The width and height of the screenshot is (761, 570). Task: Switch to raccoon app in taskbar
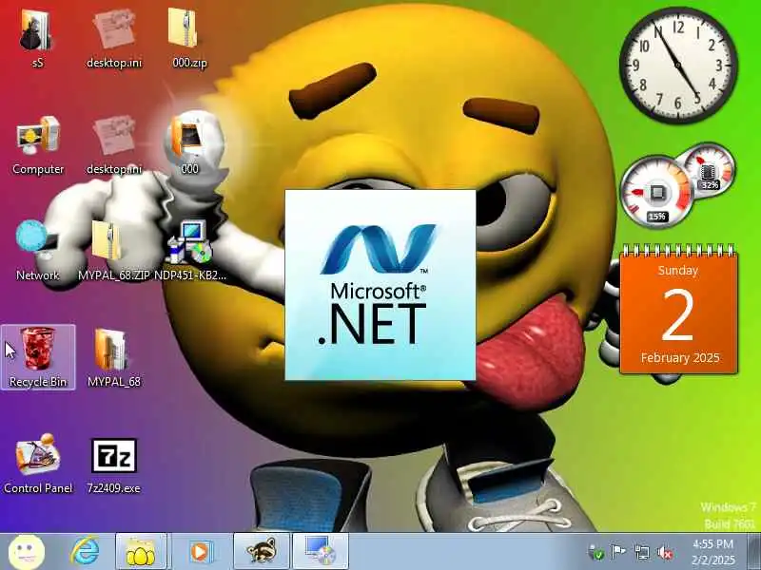pyautogui.click(x=262, y=552)
